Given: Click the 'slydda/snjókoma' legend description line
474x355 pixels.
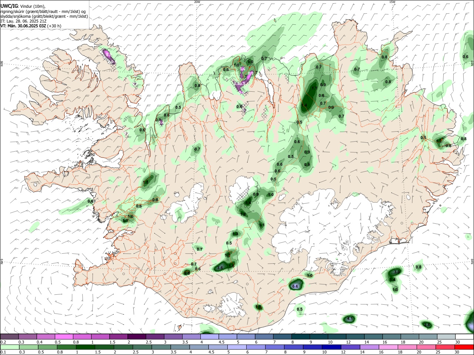Looking at the screenshot, I should (44, 16).
